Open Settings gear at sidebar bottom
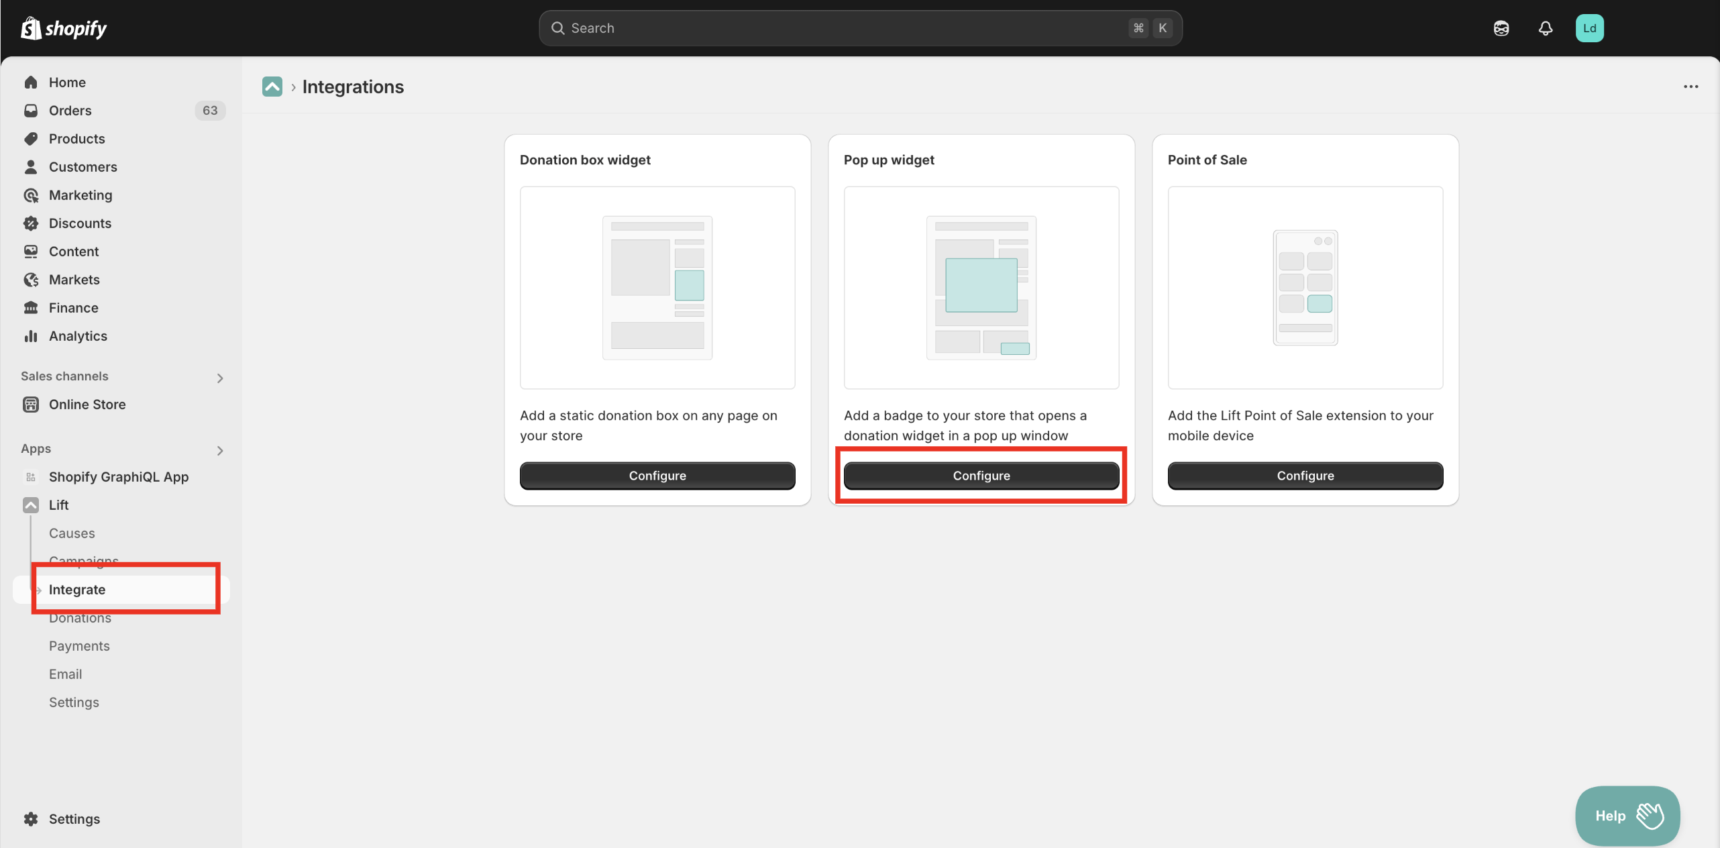1720x848 pixels. [31, 819]
